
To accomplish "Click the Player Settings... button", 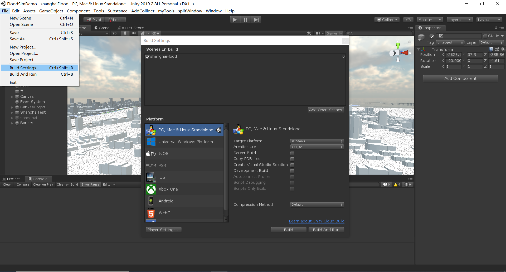I will point(163,230).
